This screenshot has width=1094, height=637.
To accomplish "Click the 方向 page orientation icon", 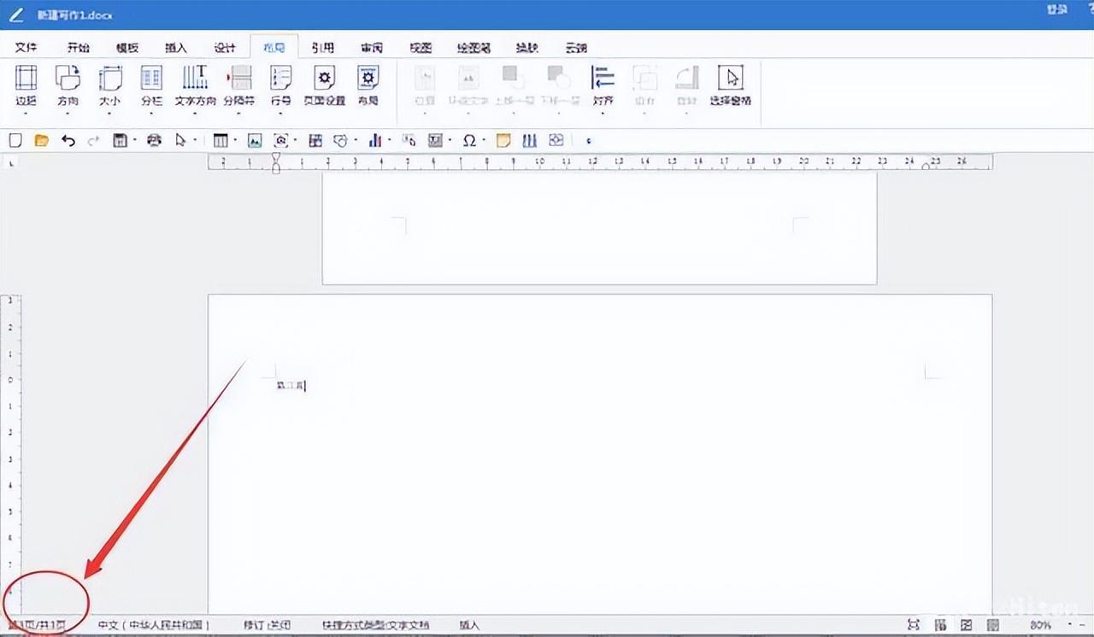I will coord(68,78).
